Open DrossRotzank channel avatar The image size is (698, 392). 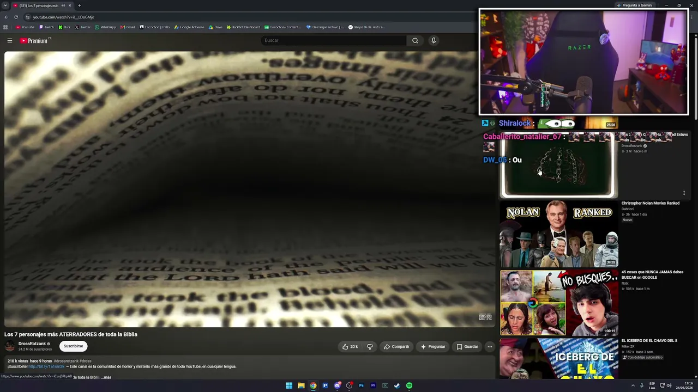click(x=10, y=346)
